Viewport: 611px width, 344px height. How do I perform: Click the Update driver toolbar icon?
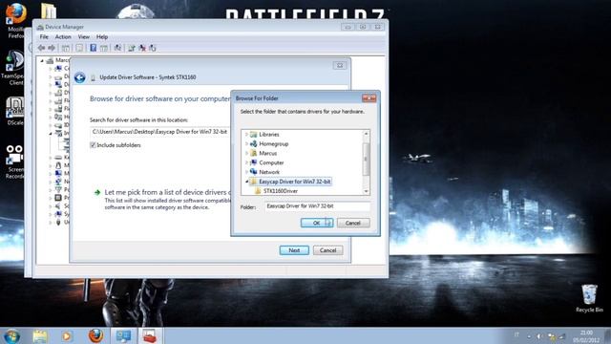tap(132, 48)
